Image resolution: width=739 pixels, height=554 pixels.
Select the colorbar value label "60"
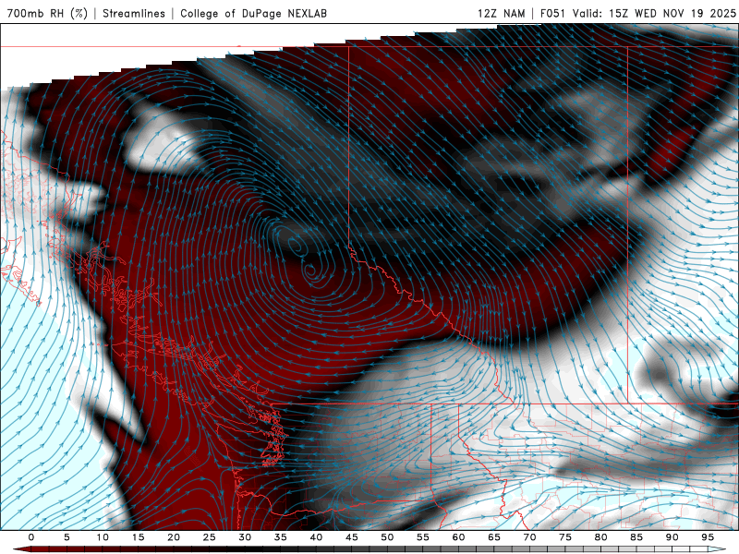[458, 537]
